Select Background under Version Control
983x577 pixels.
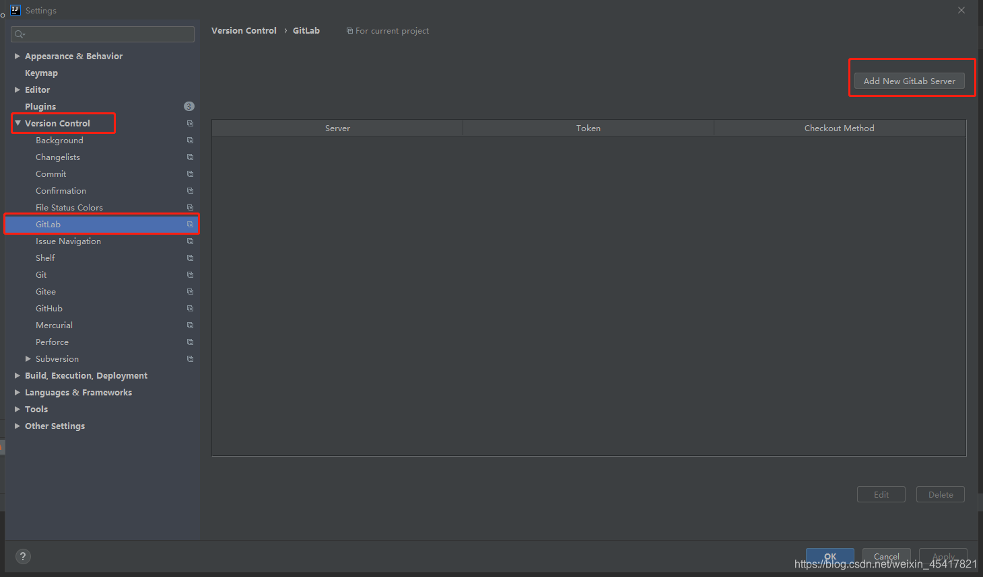pos(59,141)
